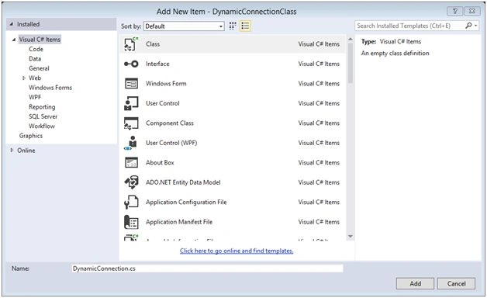
Task: Click the About Box template name
Action: pyautogui.click(x=160, y=162)
